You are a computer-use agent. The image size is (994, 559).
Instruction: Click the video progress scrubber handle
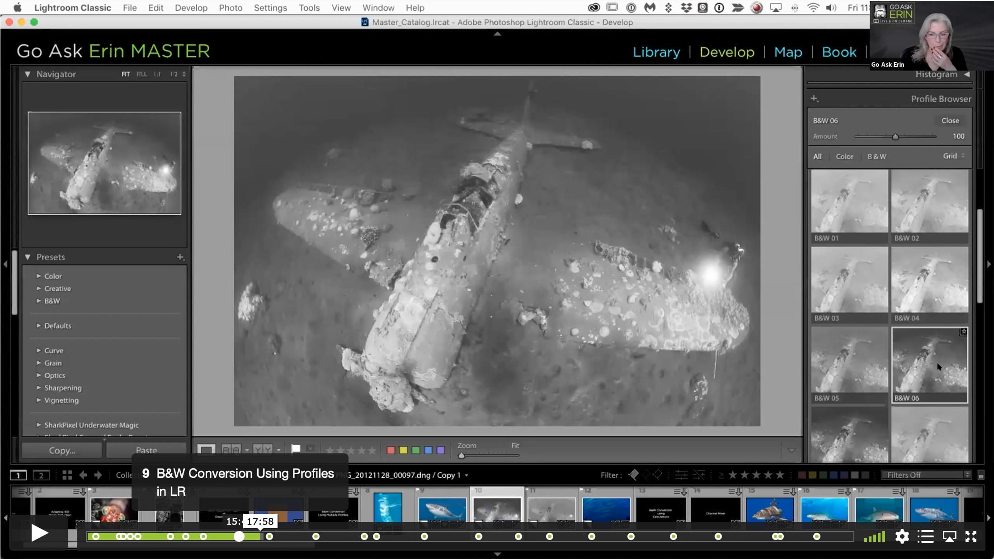tap(239, 536)
